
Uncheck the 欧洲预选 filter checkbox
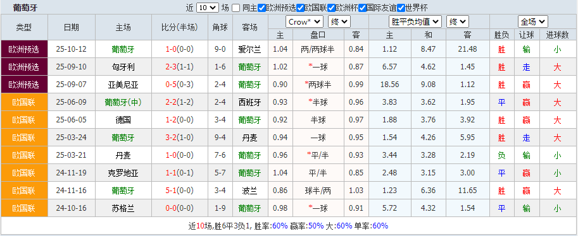(262, 8)
